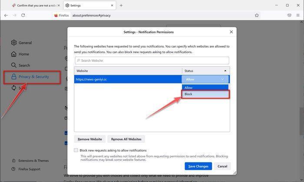Click the Privacy & Security lock icon
This screenshot has width=304, height=182.
click(14, 77)
